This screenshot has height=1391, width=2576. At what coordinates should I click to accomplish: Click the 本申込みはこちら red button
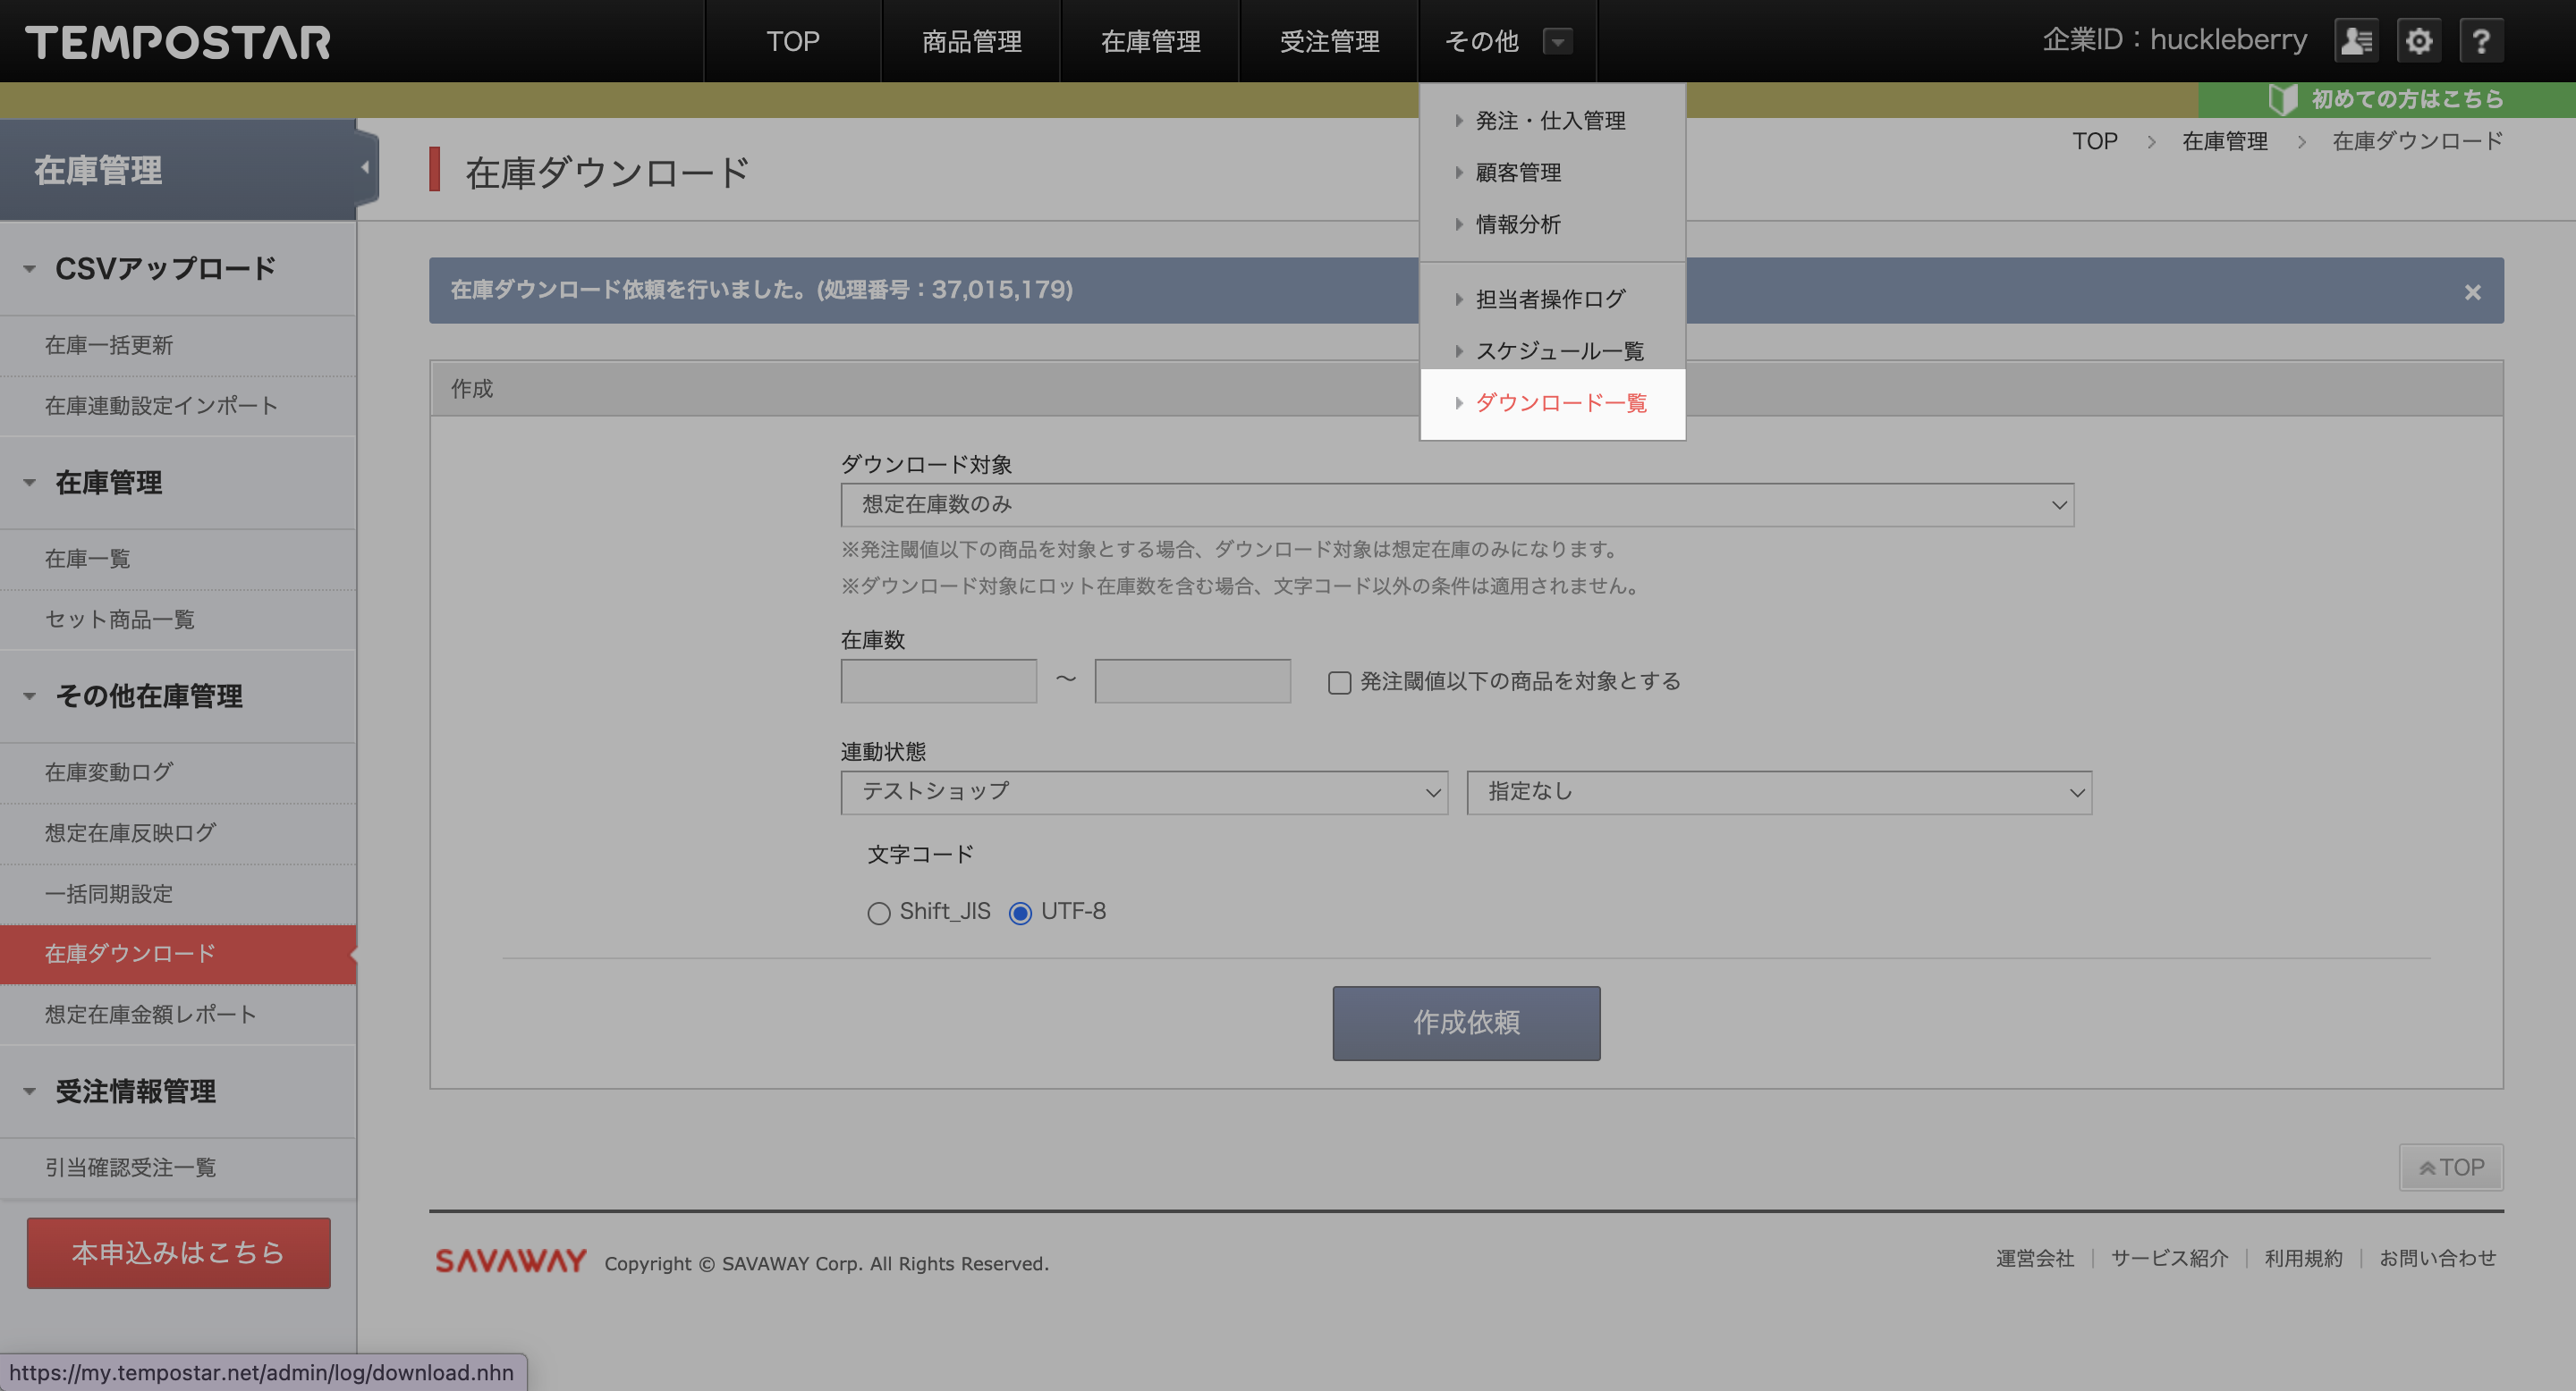(178, 1252)
